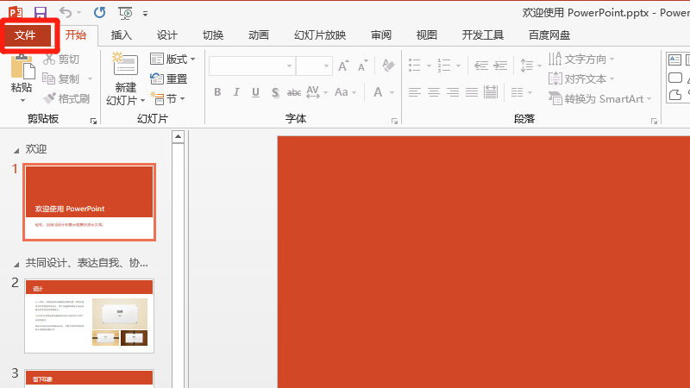Screen dimensions: 690x388
Task: Open the Layout (版式) dropdown
Action: pos(172,59)
